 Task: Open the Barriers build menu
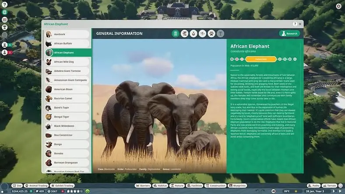click(x=143, y=186)
